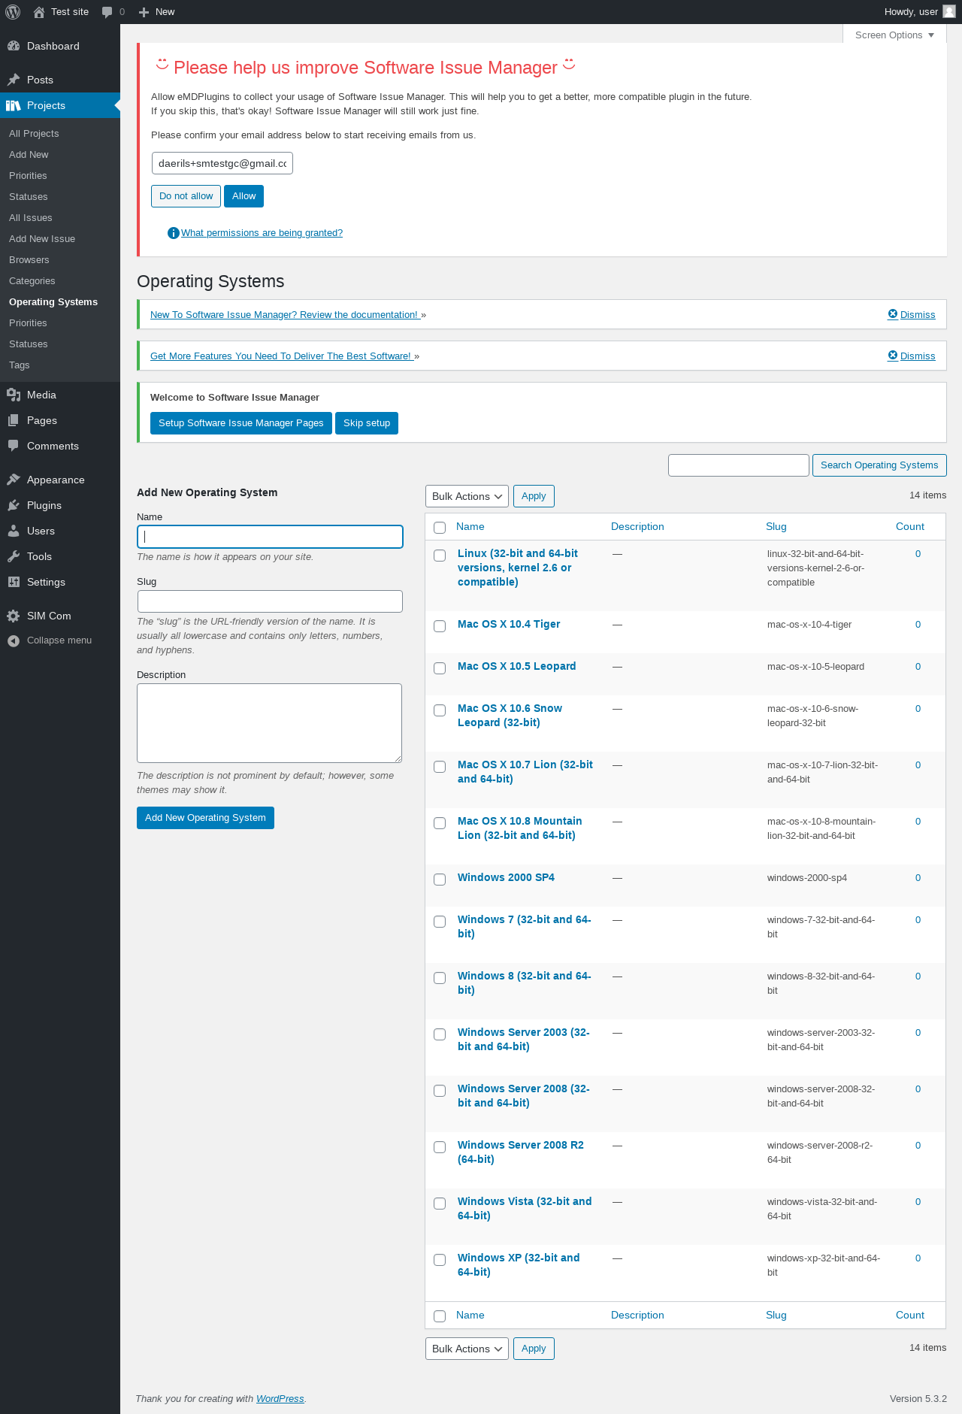Open Browsers submenu item
The height and width of the screenshot is (1414, 962).
29,259
